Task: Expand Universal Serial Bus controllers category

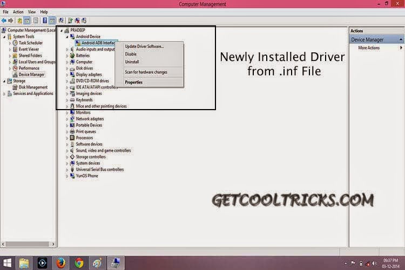Action: point(67,170)
